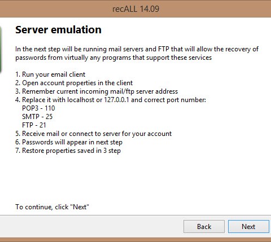Click the gray button bar beside Back
271x242 pixels.
(x=91, y=226)
